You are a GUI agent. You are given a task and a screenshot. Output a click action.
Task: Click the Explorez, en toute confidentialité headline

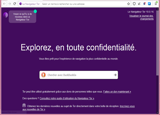pyautogui.click(x=79, y=48)
